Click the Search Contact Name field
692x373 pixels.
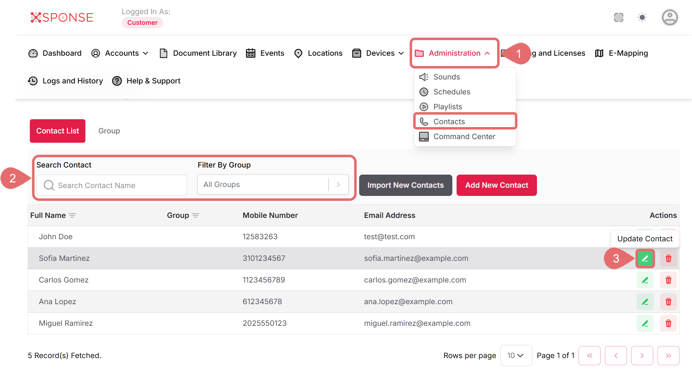pos(111,185)
